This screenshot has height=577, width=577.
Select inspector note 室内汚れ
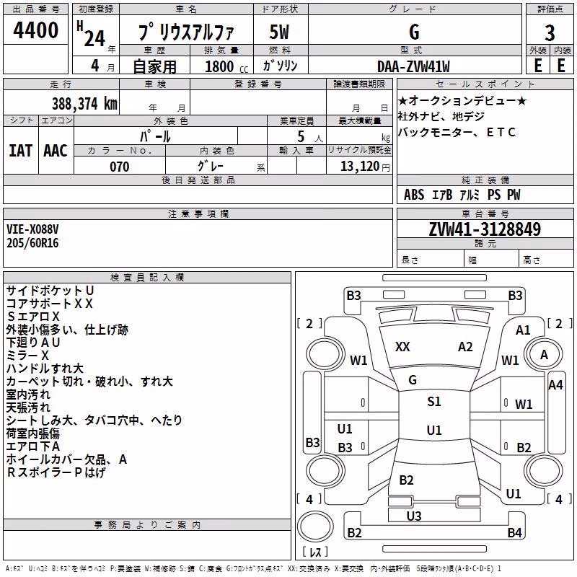pyautogui.click(x=28, y=395)
